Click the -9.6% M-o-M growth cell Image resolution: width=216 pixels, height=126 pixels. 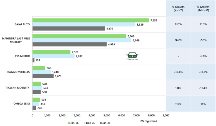pyautogui.click(x=203, y=56)
